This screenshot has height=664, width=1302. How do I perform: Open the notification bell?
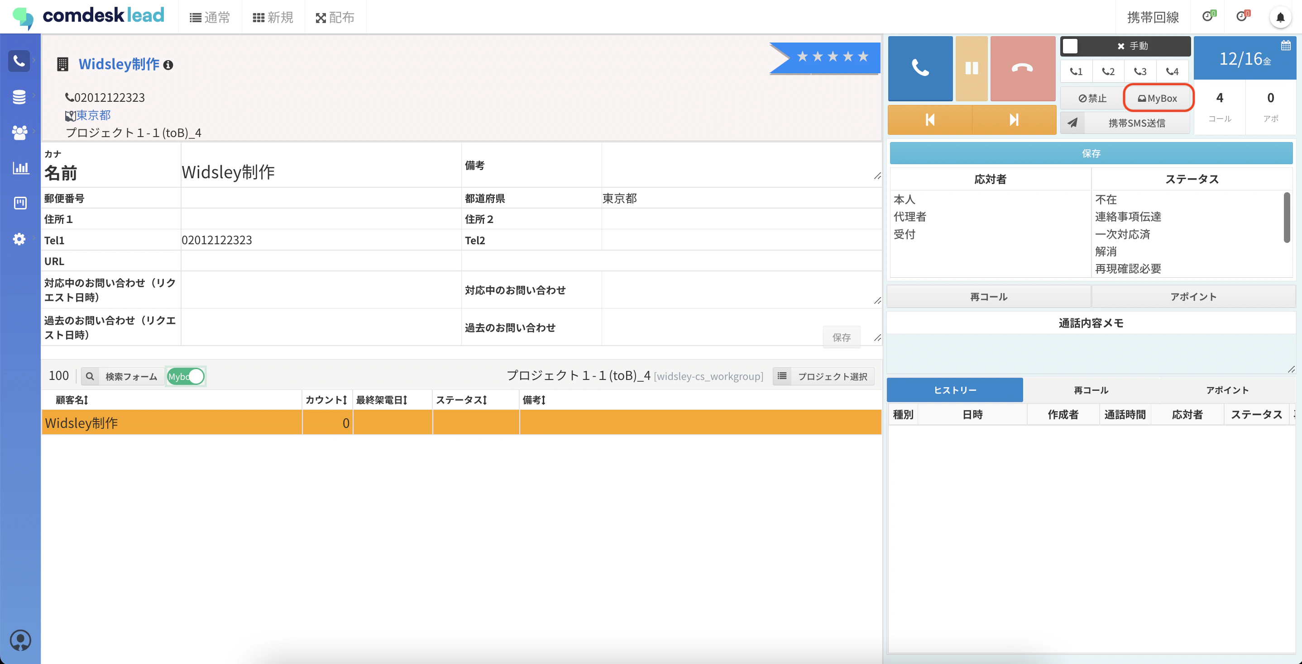point(1280,18)
